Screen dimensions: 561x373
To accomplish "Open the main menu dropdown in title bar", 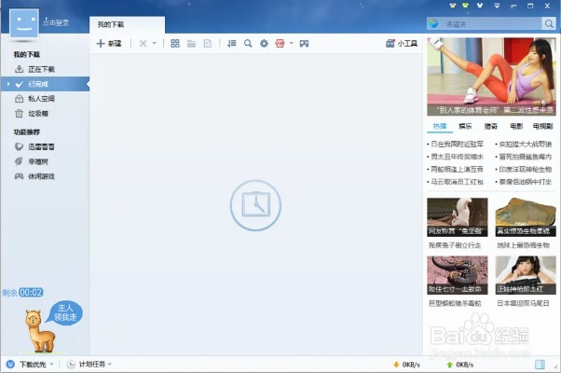I will click(497, 6).
